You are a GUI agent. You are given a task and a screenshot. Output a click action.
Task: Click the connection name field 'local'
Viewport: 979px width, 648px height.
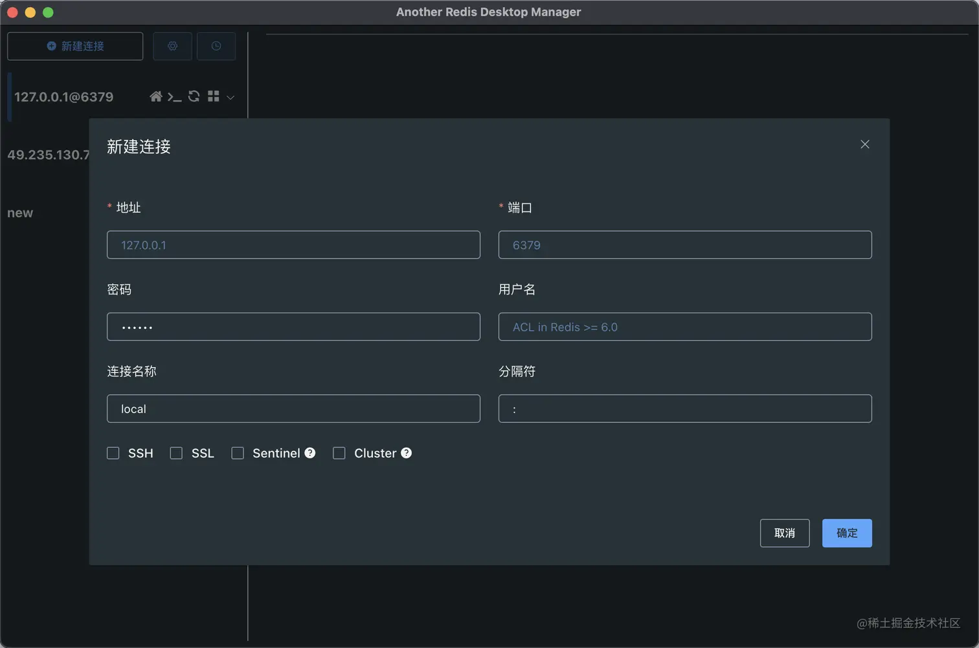tap(293, 408)
